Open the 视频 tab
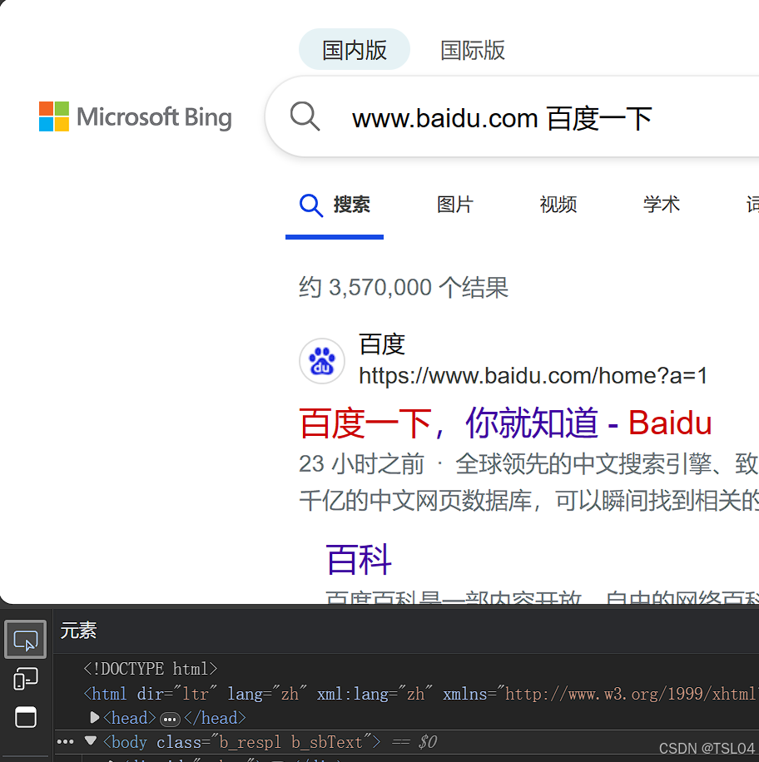Screen dimensions: 759x762 [558, 205]
